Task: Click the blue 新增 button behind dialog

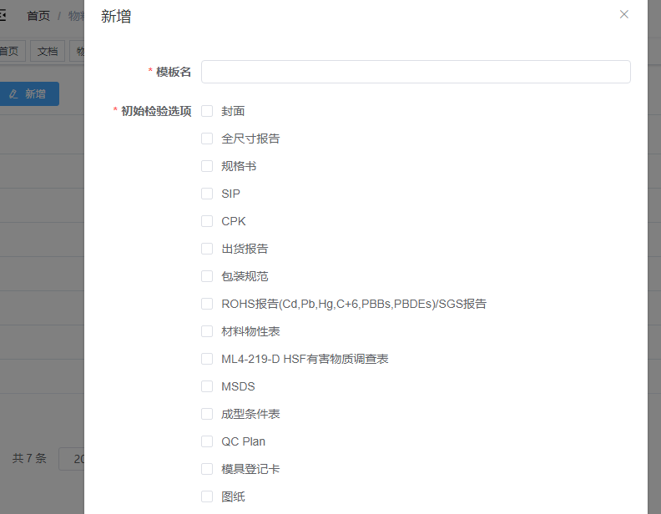Action: [28, 94]
